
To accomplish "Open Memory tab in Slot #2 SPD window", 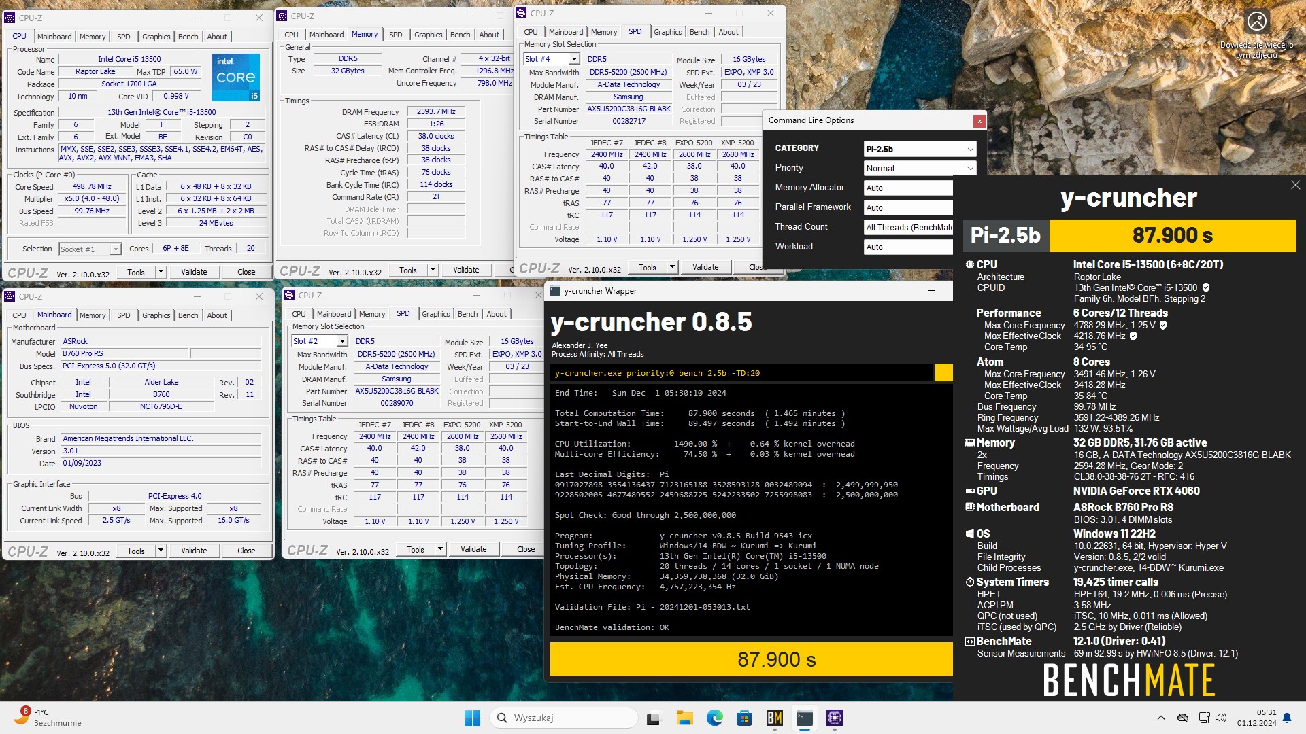I will (x=371, y=314).
